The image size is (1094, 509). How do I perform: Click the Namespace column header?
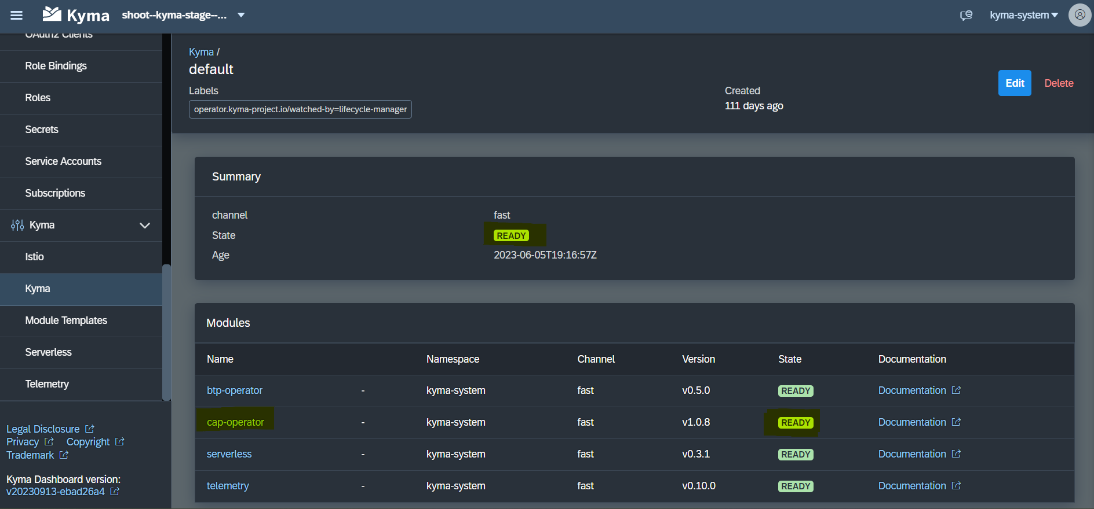coord(453,359)
